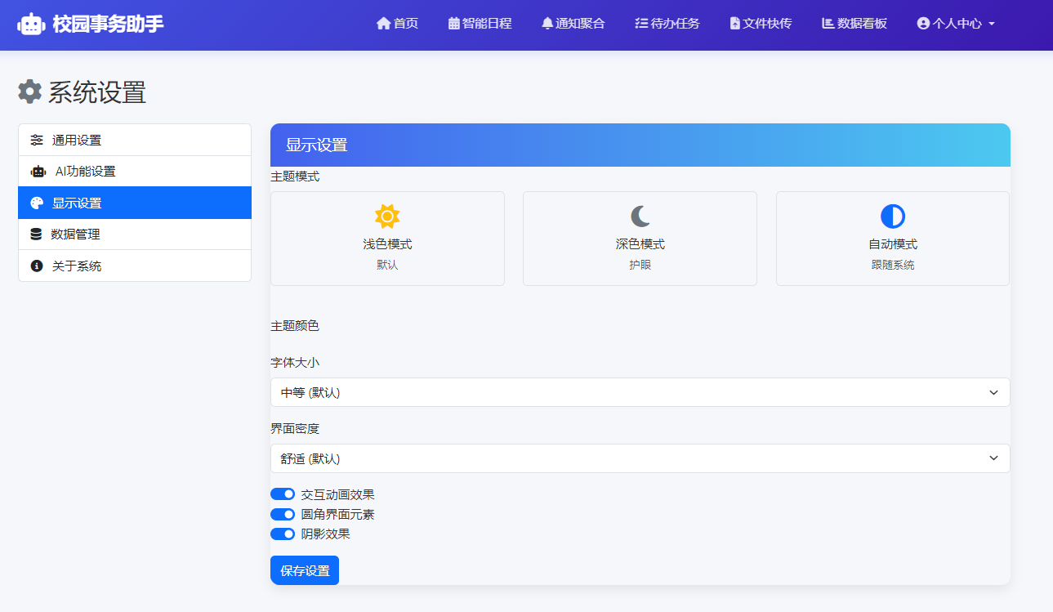Turn off 圆角界面元素 switch
Screen dimensions: 1053x612
point(283,514)
